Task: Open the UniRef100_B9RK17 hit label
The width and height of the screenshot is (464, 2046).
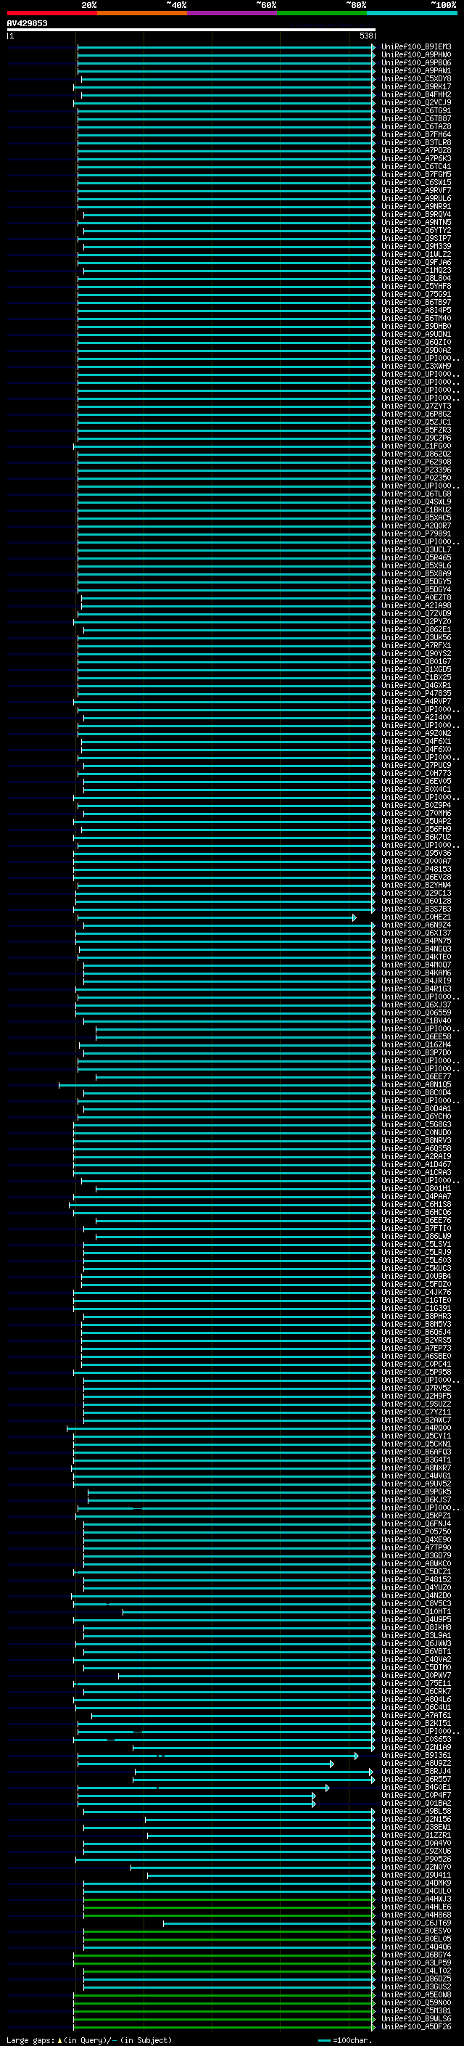Action: pyautogui.click(x=416, y=86)
